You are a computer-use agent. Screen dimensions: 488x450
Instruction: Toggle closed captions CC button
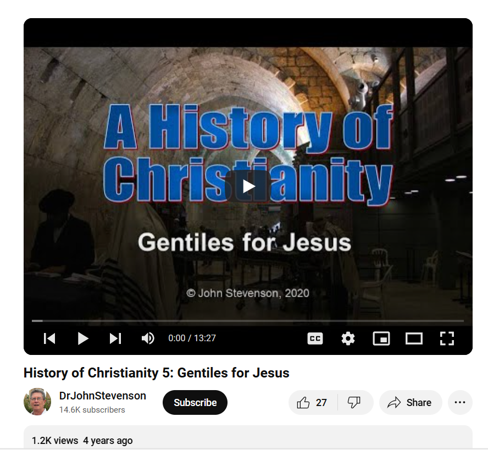(315, 338)
